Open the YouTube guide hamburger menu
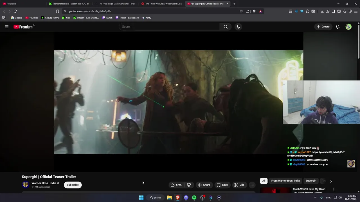 pyautogui.click(x=7, y=27)
